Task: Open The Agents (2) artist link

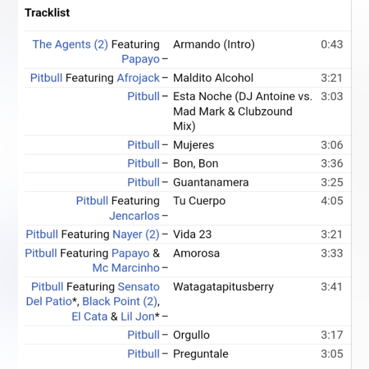Action: point(70,44)
